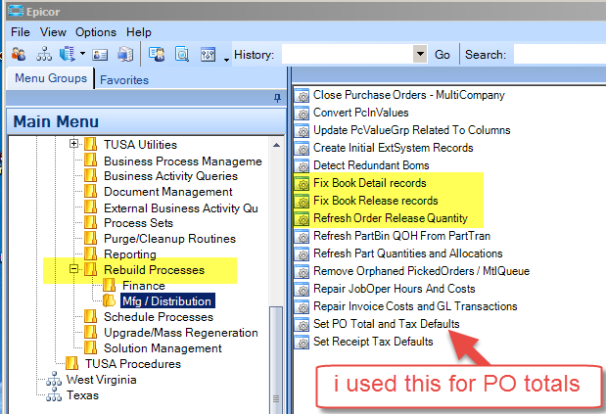Open the File menu
606x414 pixels.
(x=21, y=32)
